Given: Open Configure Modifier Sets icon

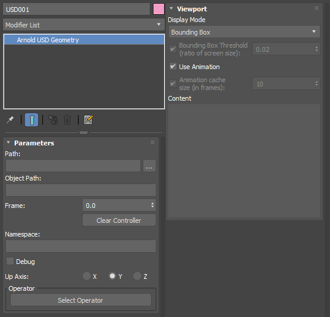Looking at the screenshot, I should click(88, 120).
